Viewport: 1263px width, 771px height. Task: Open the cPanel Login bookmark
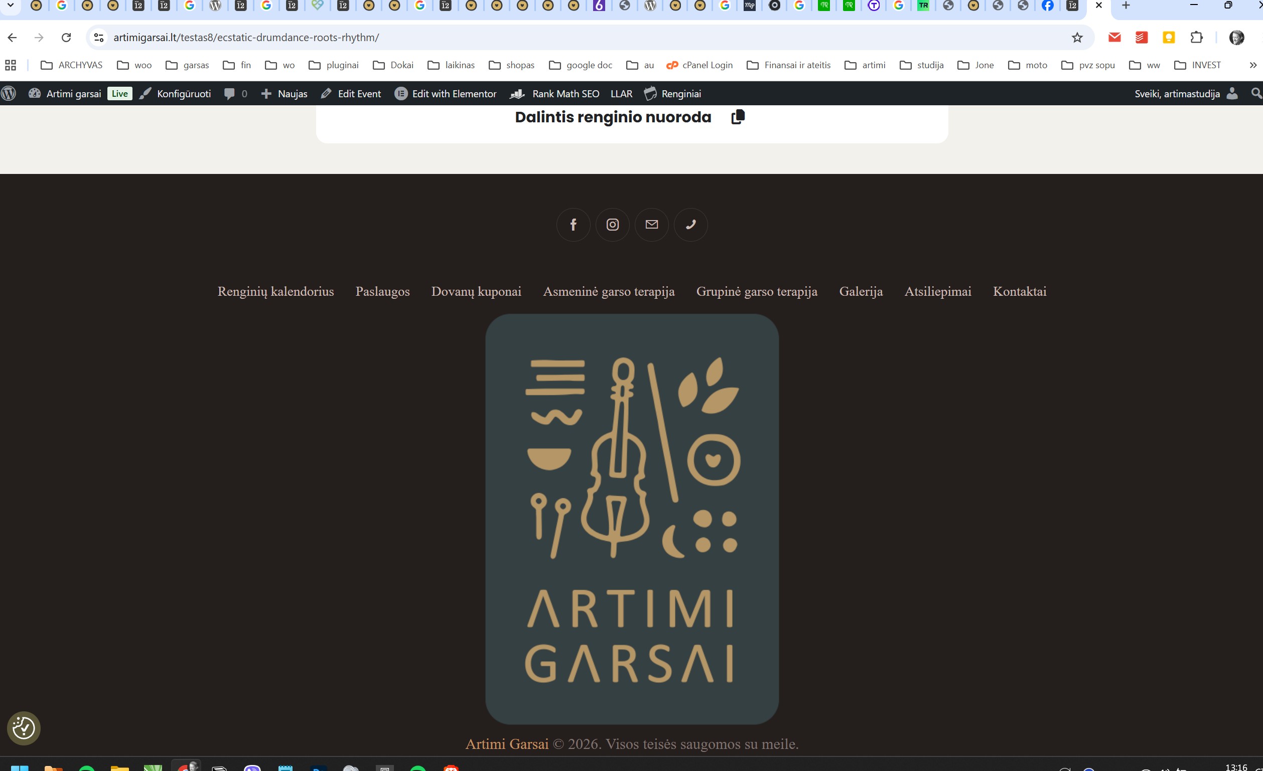click(x=699, y=65)
